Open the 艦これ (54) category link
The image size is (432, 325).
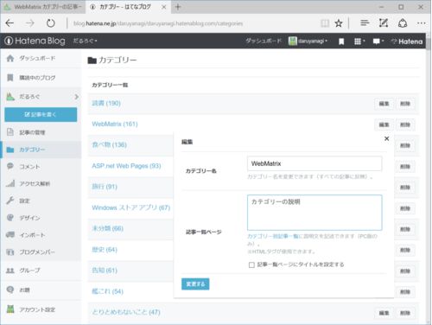tap(107, 291)
